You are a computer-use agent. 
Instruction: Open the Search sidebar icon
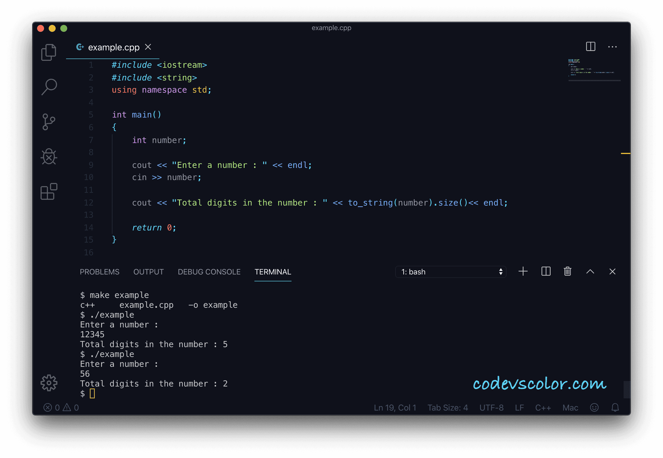coord(49,87)
